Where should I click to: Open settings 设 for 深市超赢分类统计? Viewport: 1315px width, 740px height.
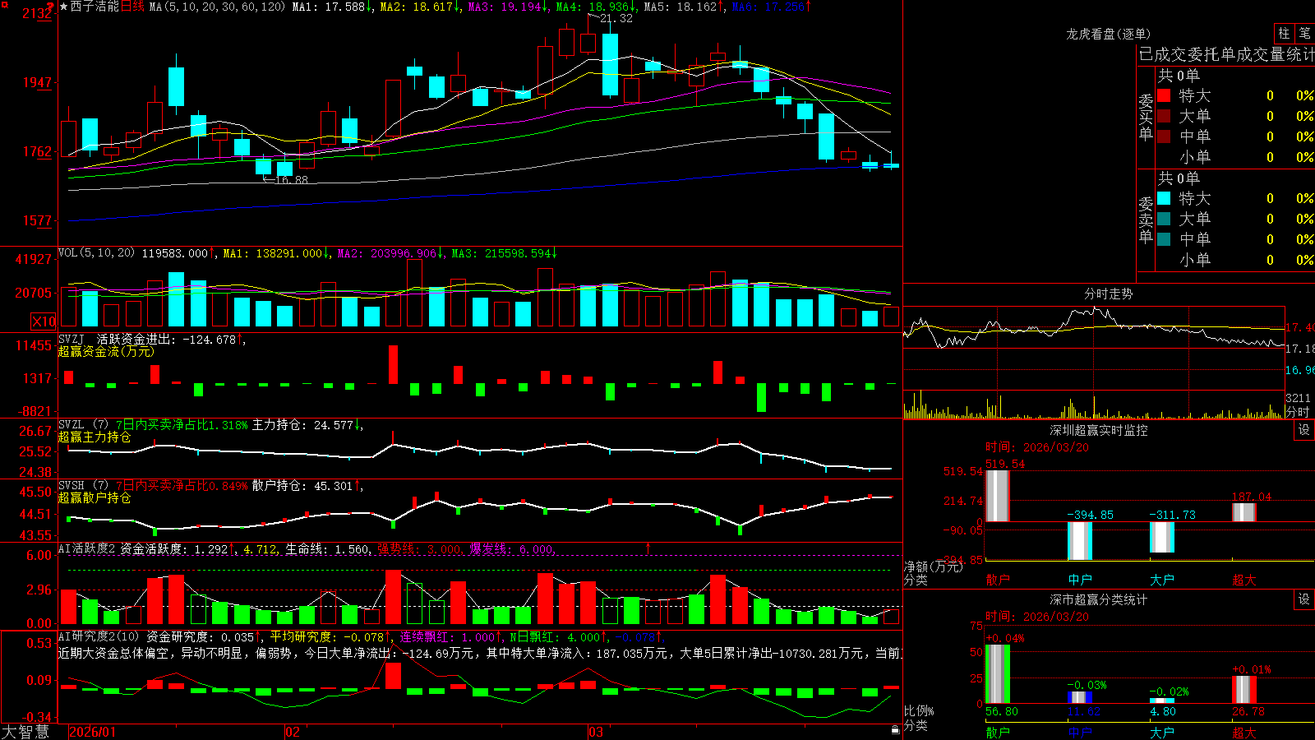click(1304, 599)
